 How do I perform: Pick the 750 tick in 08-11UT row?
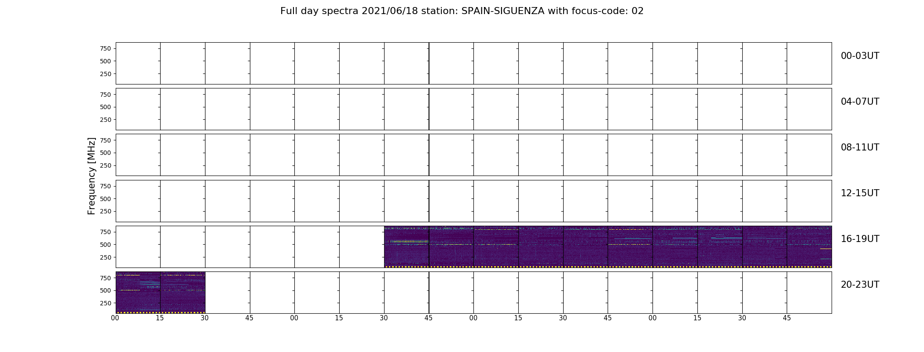(x=106, y=140)
